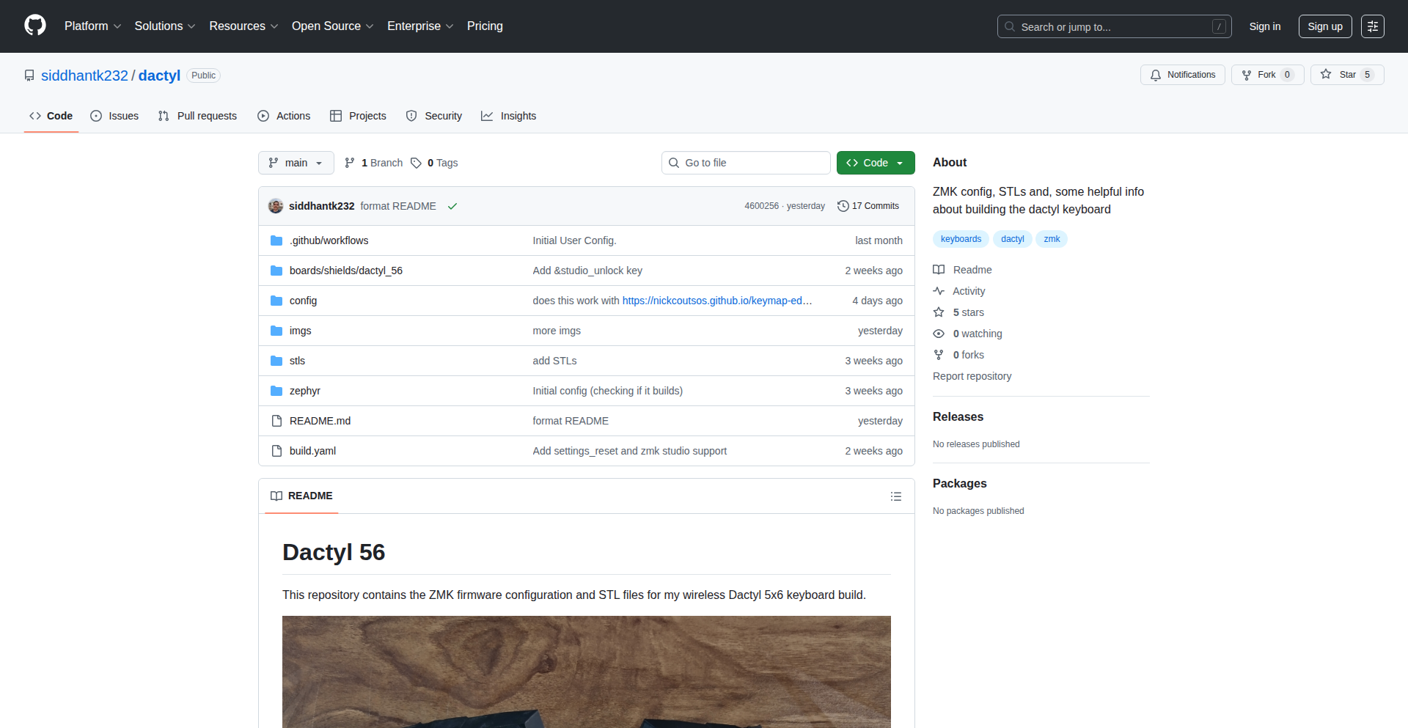1408x728 pixels.
Task: Switch to the Projects tab
Action: 358,116
